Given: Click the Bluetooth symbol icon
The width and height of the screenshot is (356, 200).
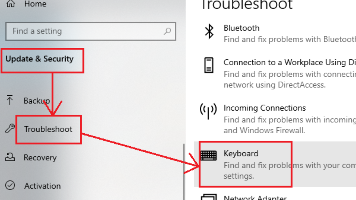Looking at the screenshot, I should click(x=210, y=31).
